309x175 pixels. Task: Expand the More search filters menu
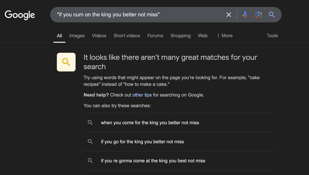coord(225,35)
